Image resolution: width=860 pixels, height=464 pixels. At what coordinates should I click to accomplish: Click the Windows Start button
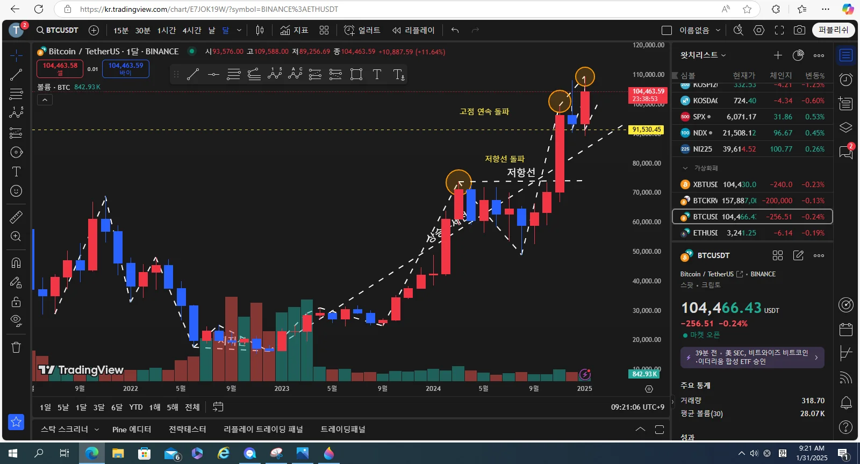coord(13,453)
